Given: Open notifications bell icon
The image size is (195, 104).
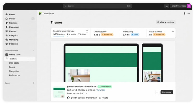Looking at the screenshot, I should coord(166,6).
